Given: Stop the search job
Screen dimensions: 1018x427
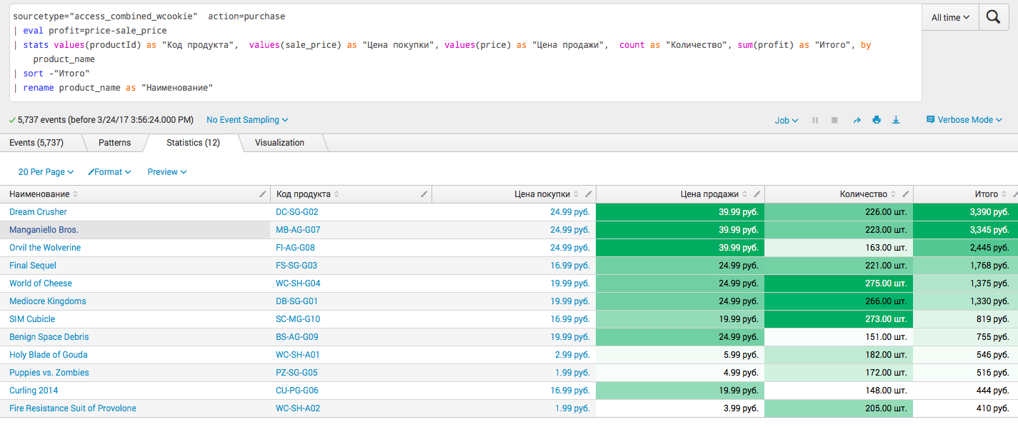Looking at the screenshot, I should 834,120.
